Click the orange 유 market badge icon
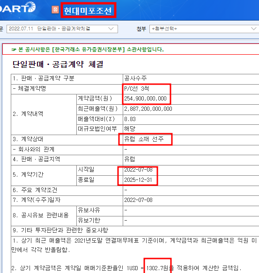Screen dimensions: 259x273 55,9
